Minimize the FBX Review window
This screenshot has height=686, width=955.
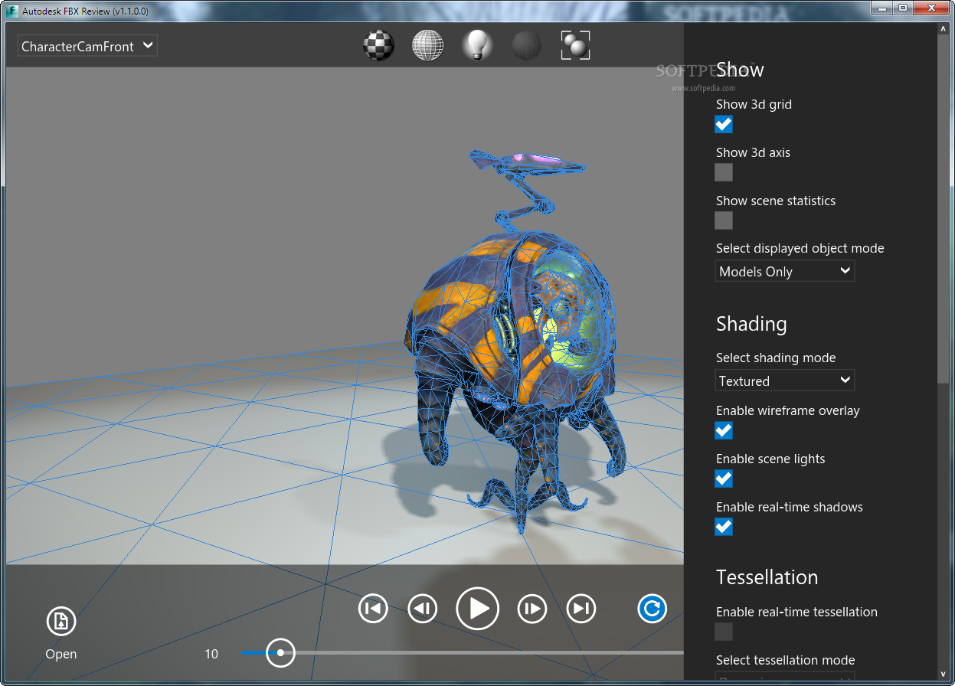click(882, 8)
